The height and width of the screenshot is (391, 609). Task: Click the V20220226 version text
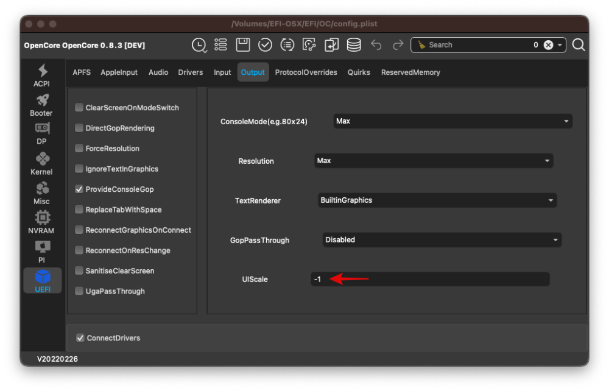coord(57,359)
